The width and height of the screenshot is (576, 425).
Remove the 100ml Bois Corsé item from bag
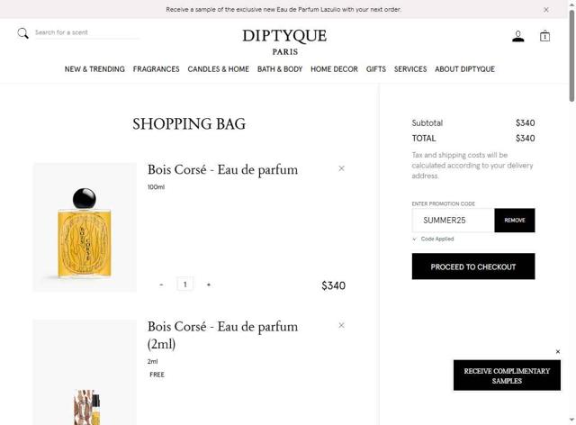[x=341, y=168]
